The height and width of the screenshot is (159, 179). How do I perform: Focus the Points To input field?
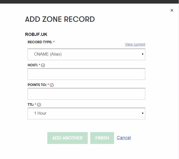tap(86, 94)
